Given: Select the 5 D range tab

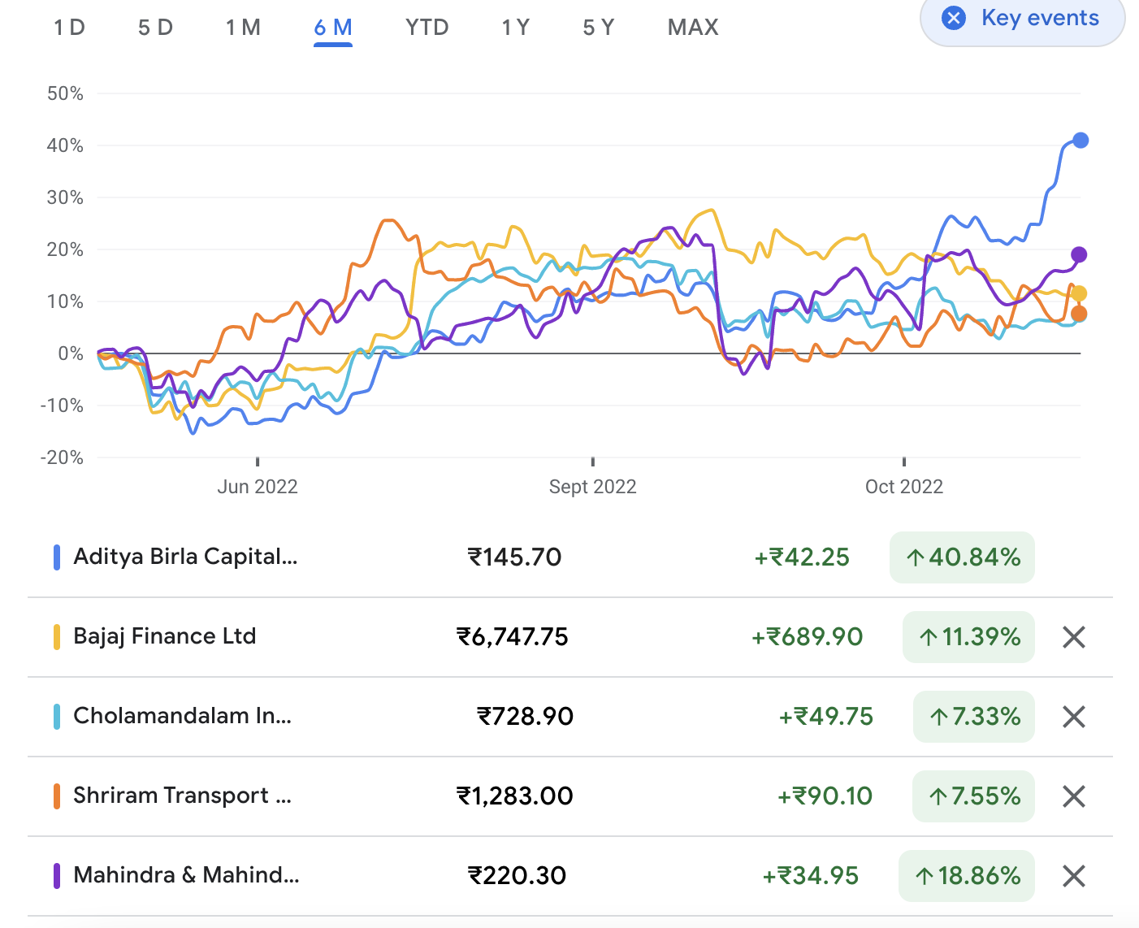Looking at the screenshot, I should pos(155,28).
